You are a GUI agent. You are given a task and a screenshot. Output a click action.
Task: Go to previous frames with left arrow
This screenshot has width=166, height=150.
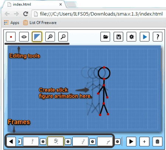[x=11, y=142]
